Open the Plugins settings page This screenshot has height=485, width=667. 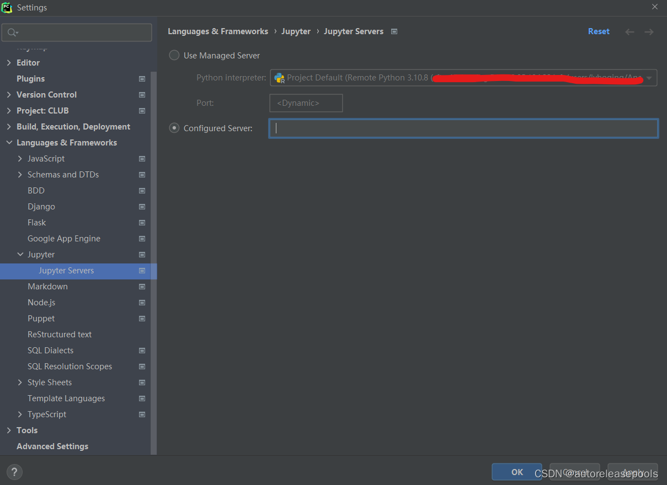pos(30,79)
